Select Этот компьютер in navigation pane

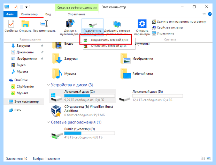24,102
